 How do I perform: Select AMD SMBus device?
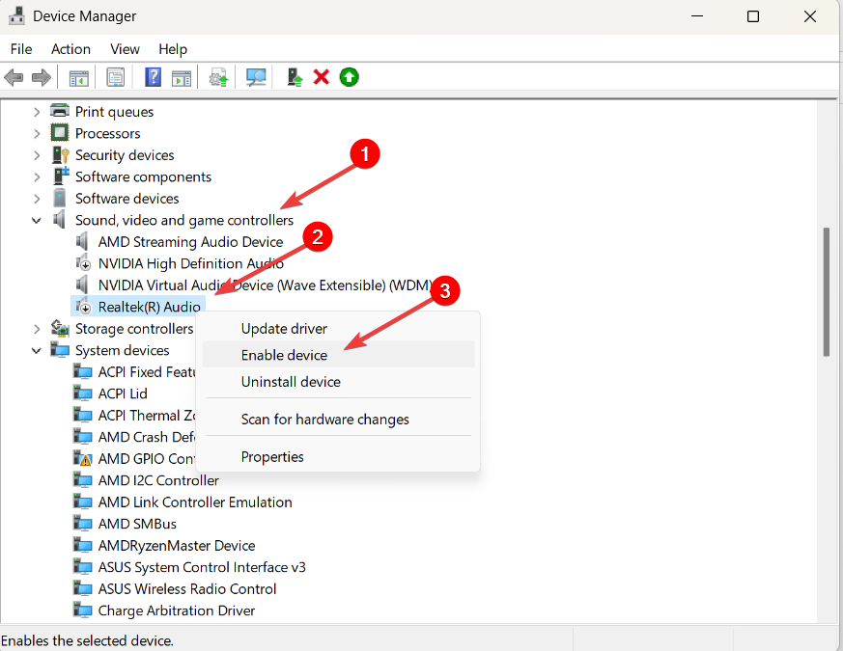tap(138, 524)
